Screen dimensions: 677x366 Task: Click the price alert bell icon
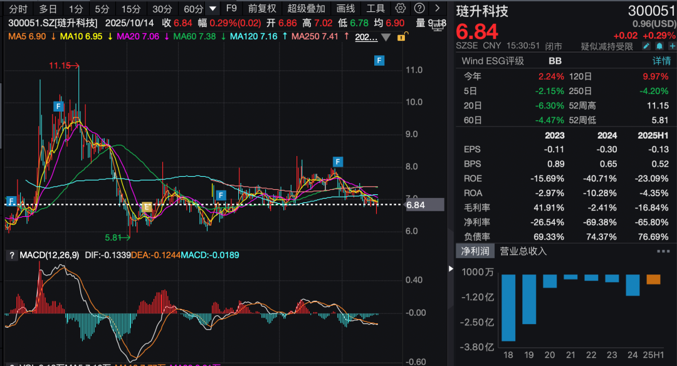tap(659, 46)
